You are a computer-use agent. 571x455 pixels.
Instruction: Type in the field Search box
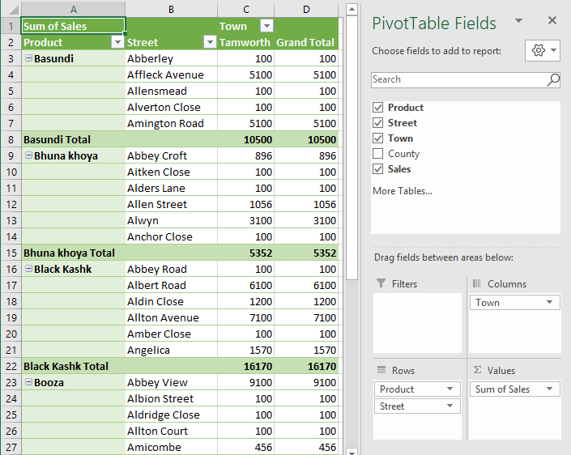(458, 79)
